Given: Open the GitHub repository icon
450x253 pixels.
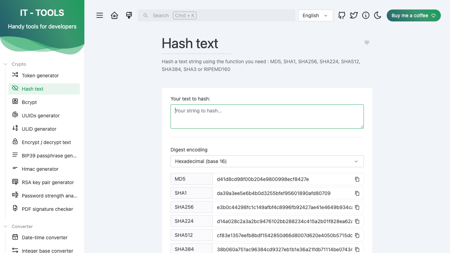Looking at the screenshot, I should [x=342, y=15].
